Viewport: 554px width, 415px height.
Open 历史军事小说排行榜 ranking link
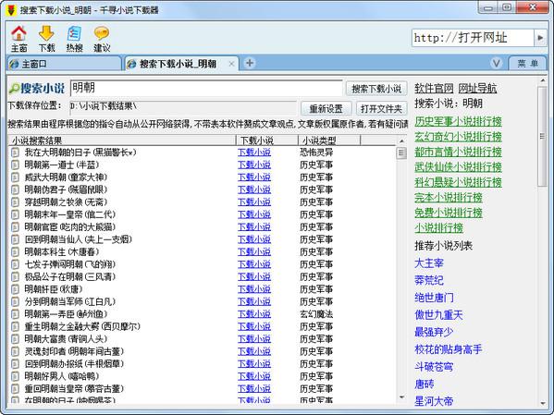click(x=458, y=121)
